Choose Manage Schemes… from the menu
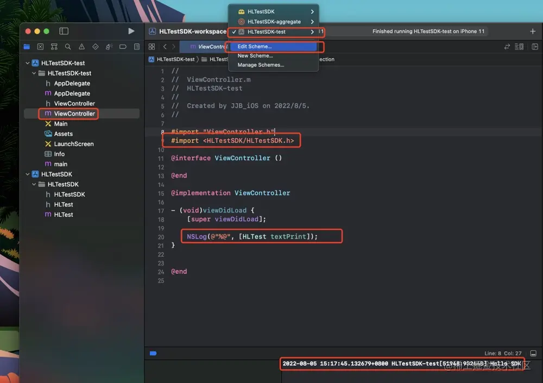Image resolution: width=543 pixels, height=383 pixels. pyautogui.click(x=273, y=65)
